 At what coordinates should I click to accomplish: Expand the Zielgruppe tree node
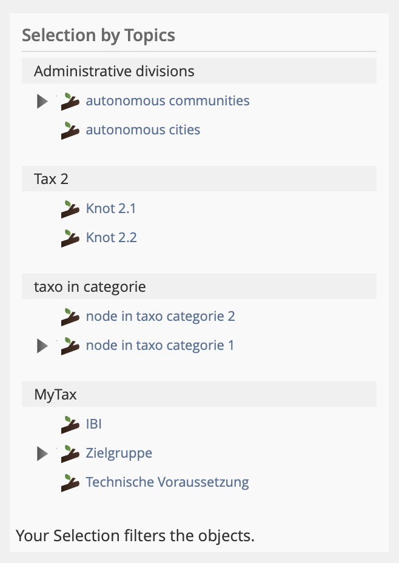(42, 454)
